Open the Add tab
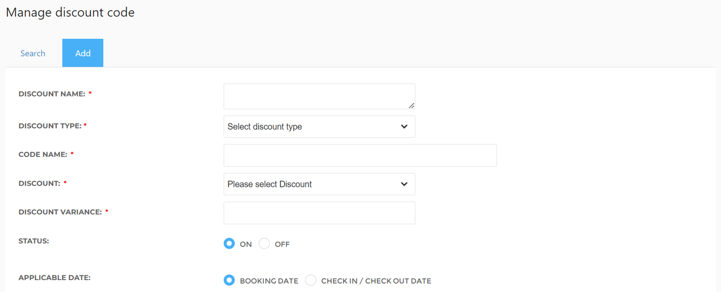Image resolution: width=721 pixels, height=292 pixels. [x=83, y=53]
